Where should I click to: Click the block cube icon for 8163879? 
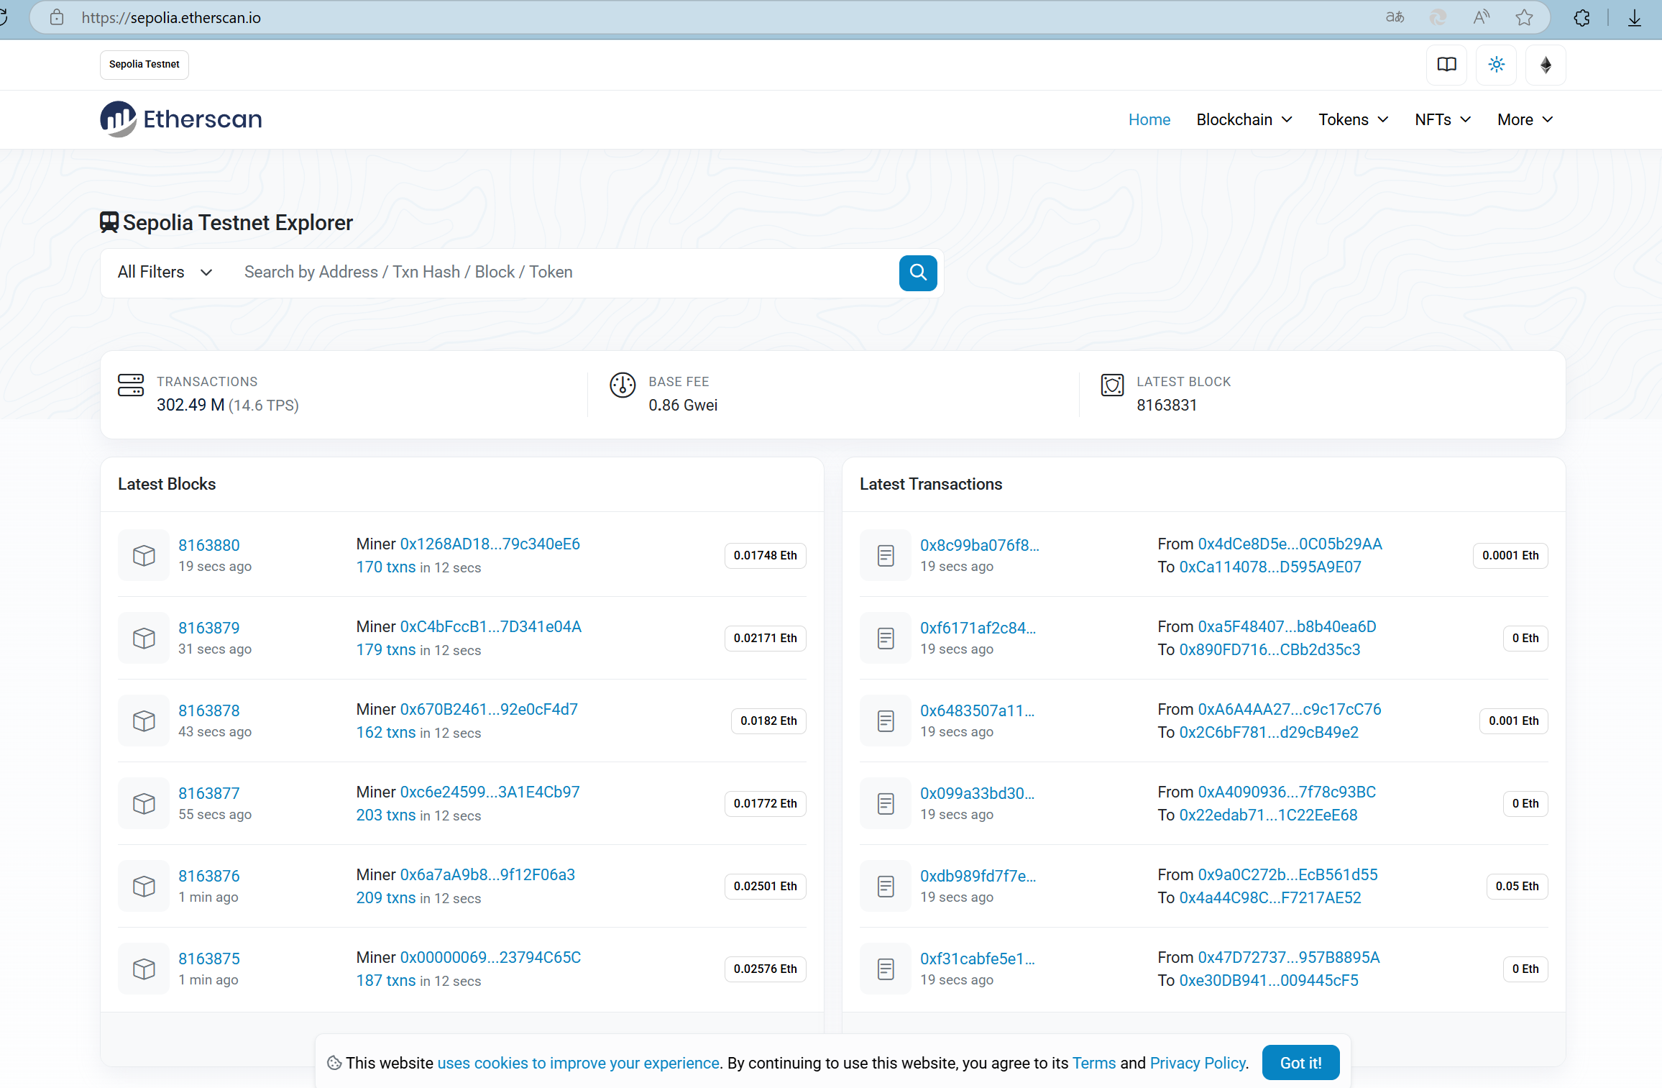[x=144, y=638]
